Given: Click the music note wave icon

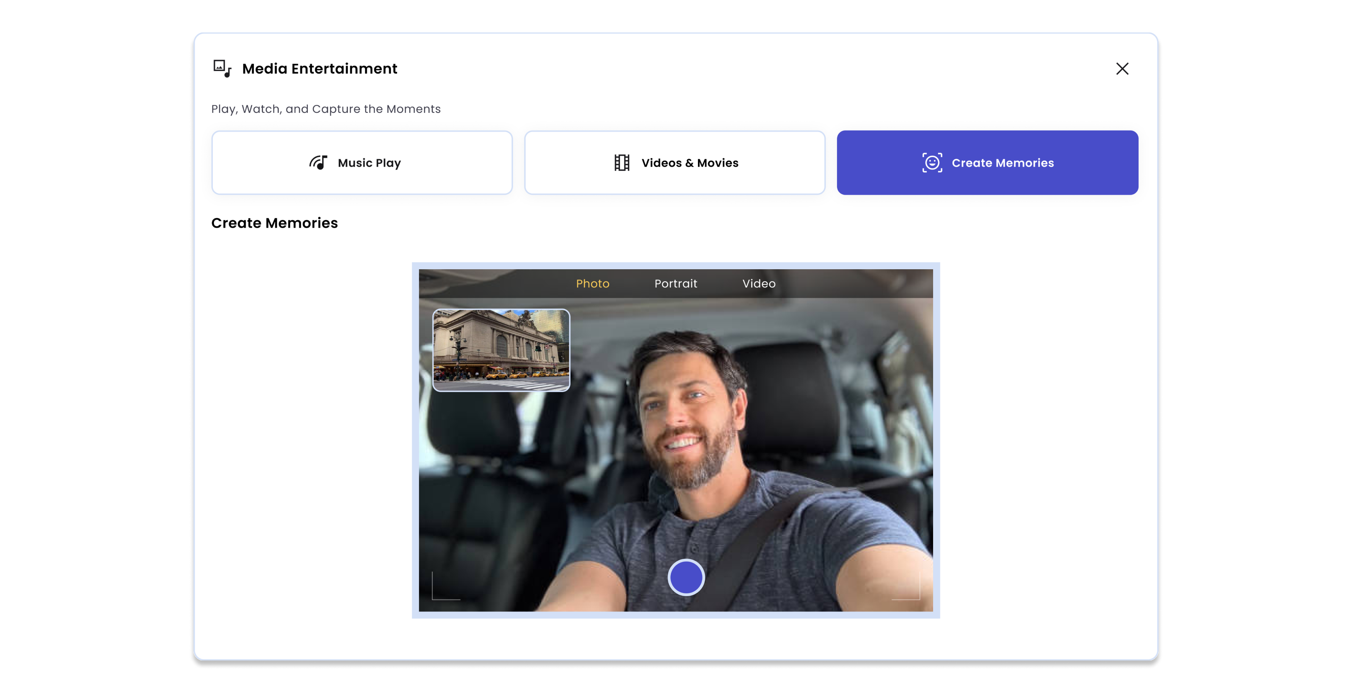Looking at the screenshot, I should pos(318,163).
